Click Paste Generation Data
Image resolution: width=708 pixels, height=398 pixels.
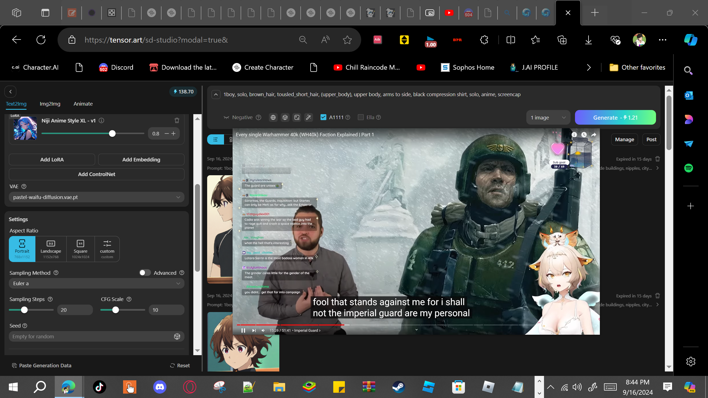(x=42, y=365)
